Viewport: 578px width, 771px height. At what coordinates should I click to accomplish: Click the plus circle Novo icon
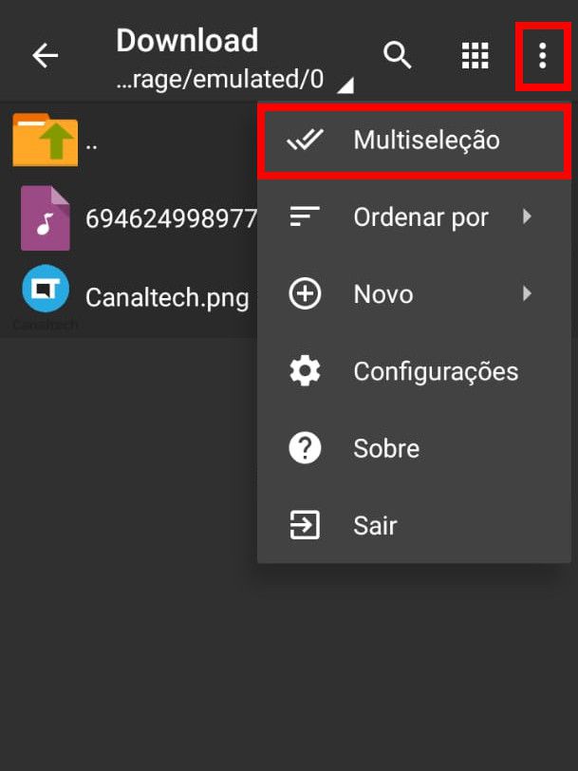[x=305, y=293]
